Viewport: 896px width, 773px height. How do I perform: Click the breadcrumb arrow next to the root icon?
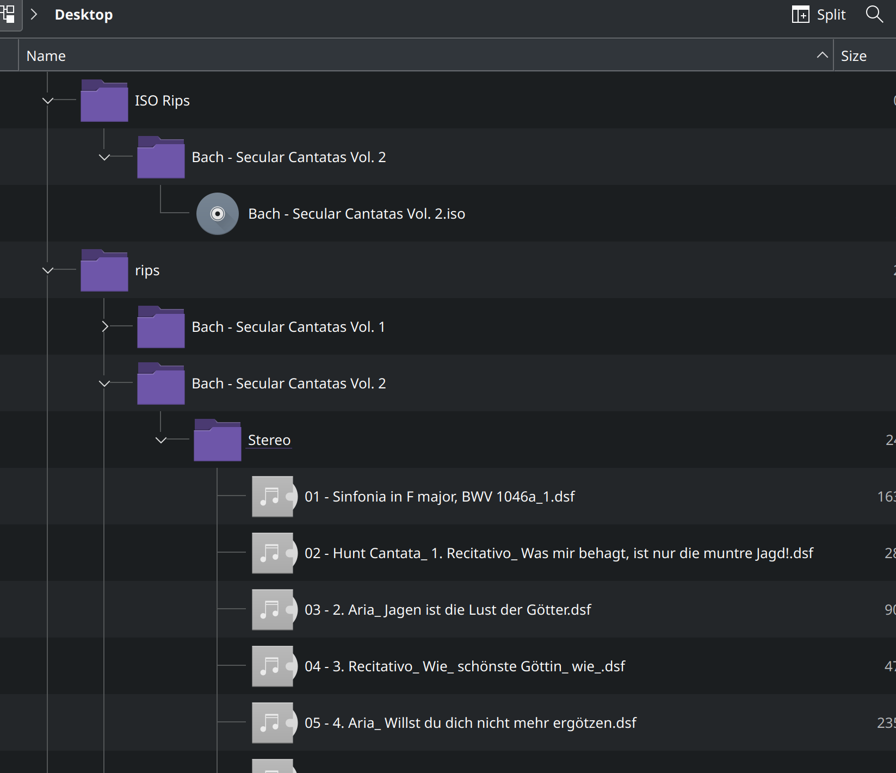point(34,15)
